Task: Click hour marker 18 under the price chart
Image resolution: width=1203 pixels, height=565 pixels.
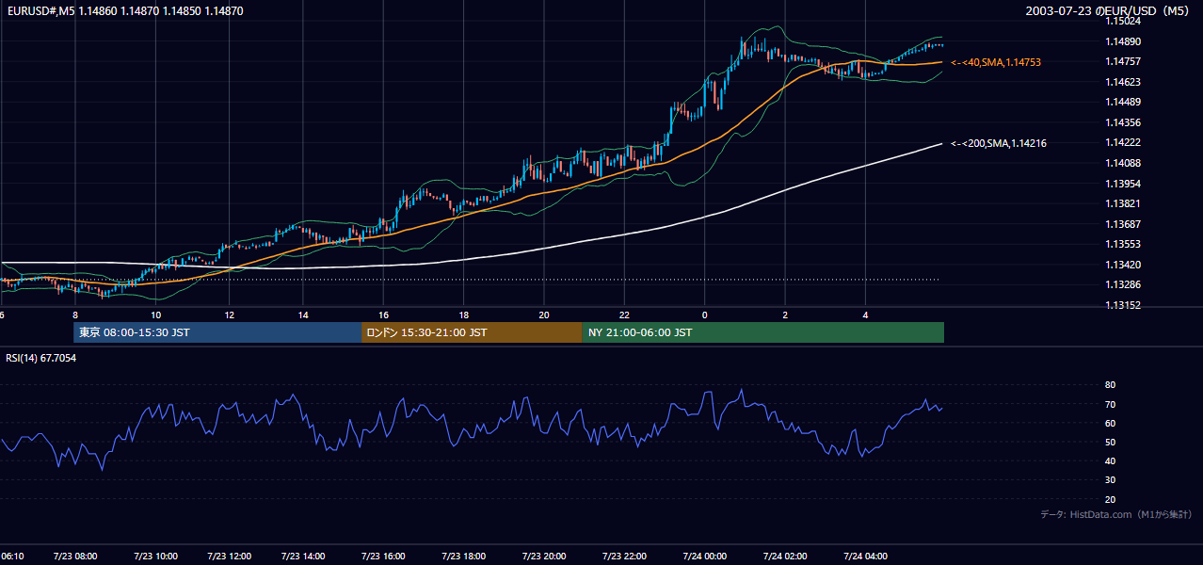Action: click(464, 315)
